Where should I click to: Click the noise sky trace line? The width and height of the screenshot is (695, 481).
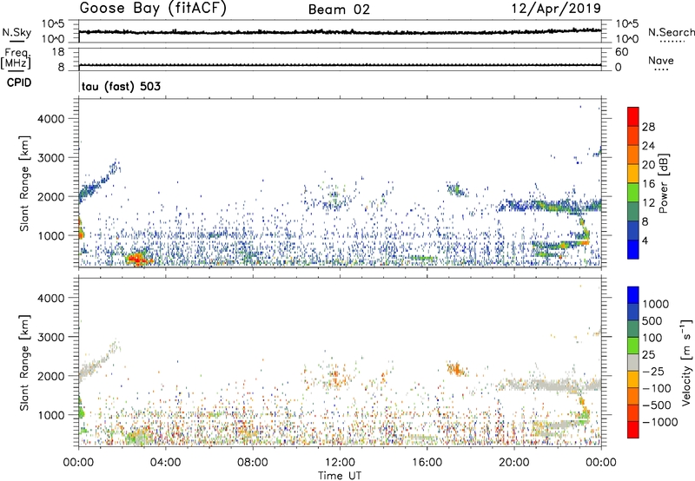(x=340, y=32)
